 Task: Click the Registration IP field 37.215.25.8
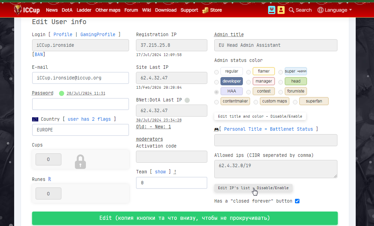[x=171, y=45]
